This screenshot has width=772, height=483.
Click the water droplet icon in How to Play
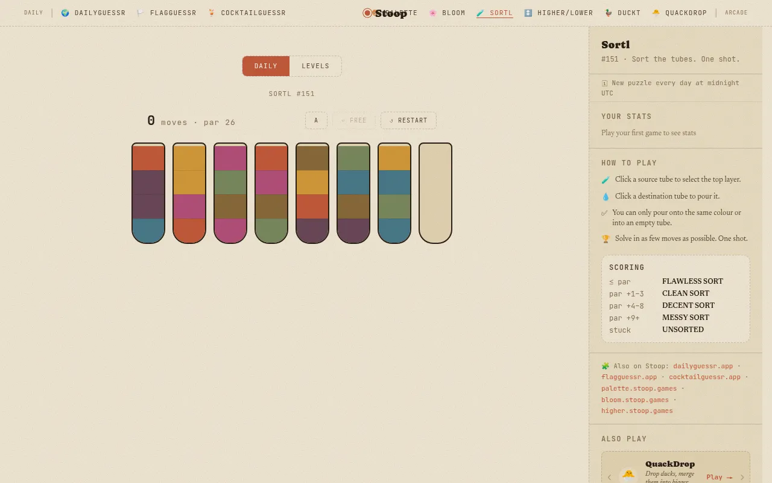pyautogui.click(x=606, y=197)
